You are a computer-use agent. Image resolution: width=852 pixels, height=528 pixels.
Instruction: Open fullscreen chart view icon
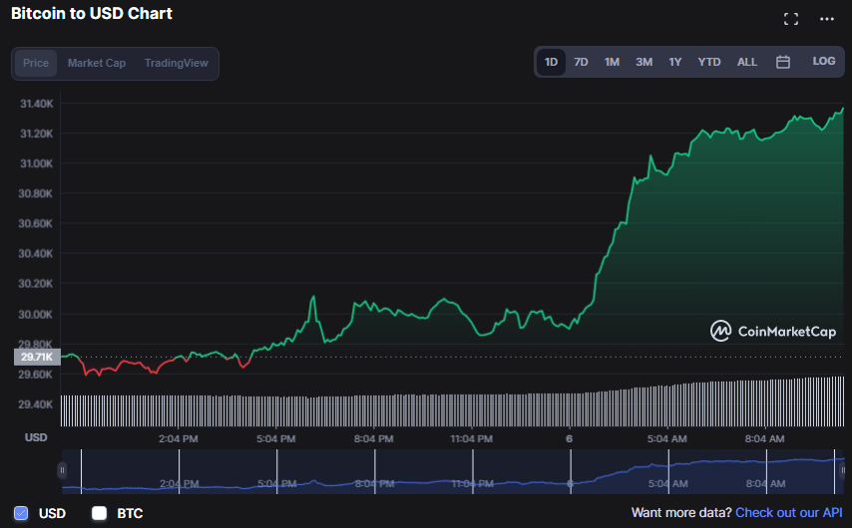point(790,19)
